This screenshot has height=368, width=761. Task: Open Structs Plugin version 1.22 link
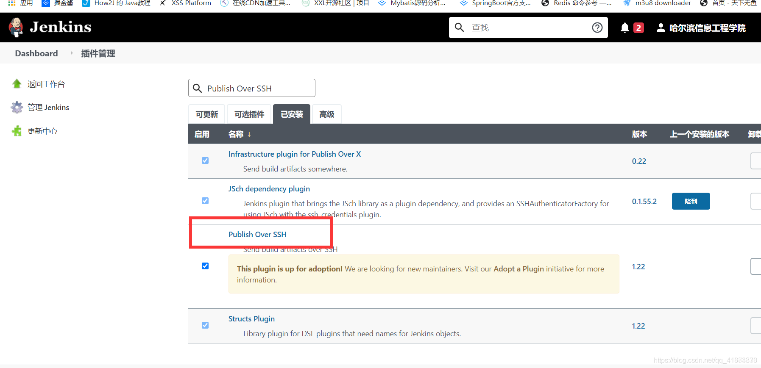point(638,326)
